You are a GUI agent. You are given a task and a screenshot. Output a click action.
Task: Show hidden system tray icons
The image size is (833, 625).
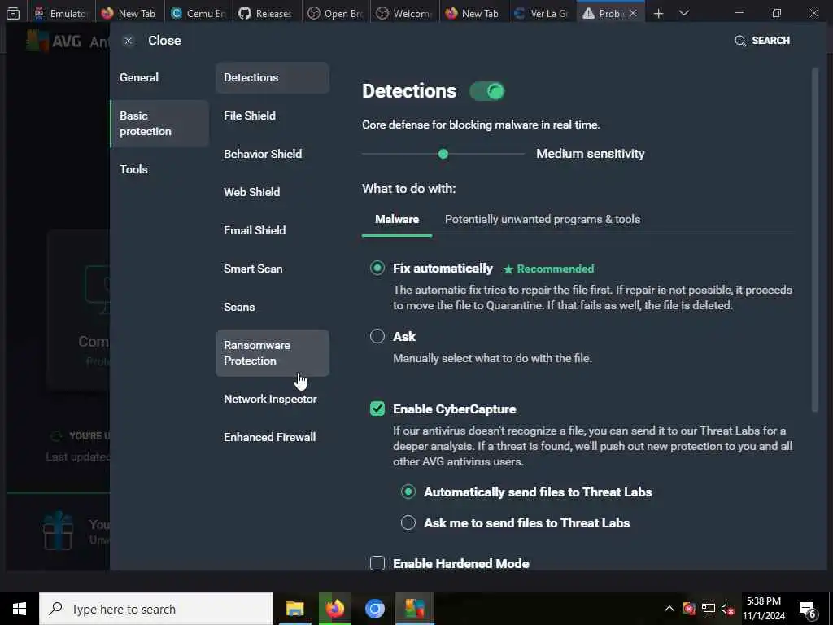(x=669, y=609)
